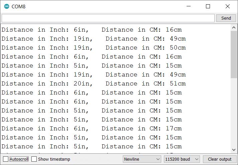Clear output of the serial monitor
Image resolution: width=238 pixels, height=165 pixels.
(219, 159)
